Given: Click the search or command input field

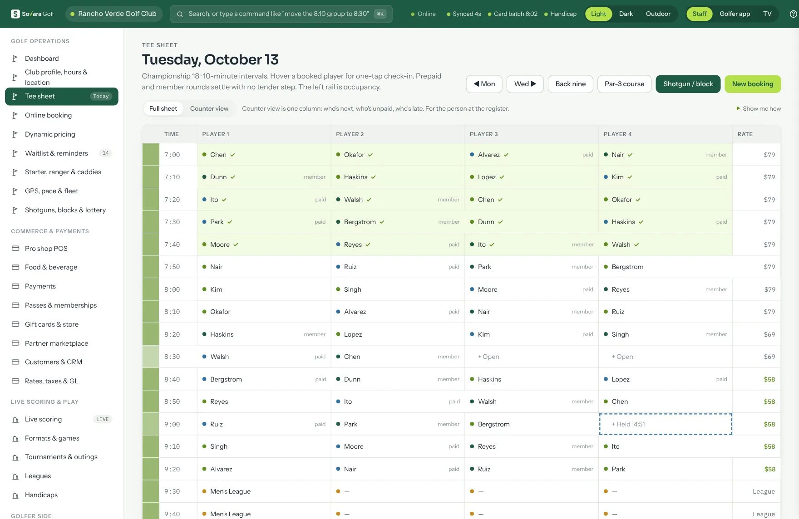Looking at the screenshot, I should (x=281, y=14).
